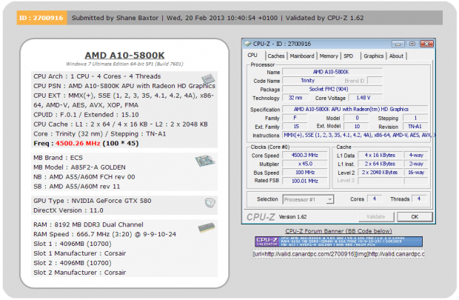Screen dimensions: 459x300
Task: Click the GPU icon beside GeForce GTX 580
Action: tap(210, 202)
